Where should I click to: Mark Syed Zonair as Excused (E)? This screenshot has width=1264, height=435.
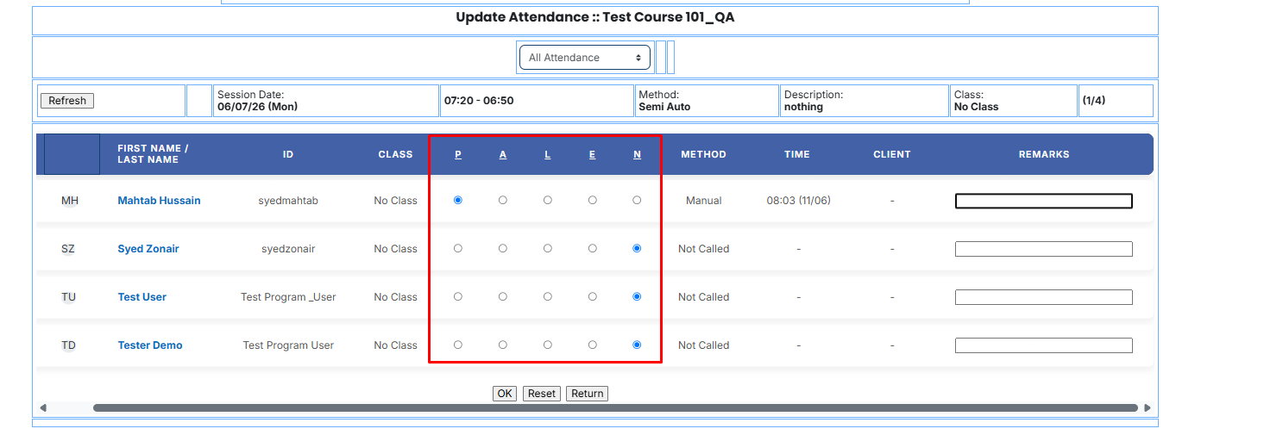pos(593,248)
